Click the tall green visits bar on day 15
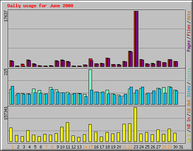Viewport: 193px width, 151px height. coord(90,87)
